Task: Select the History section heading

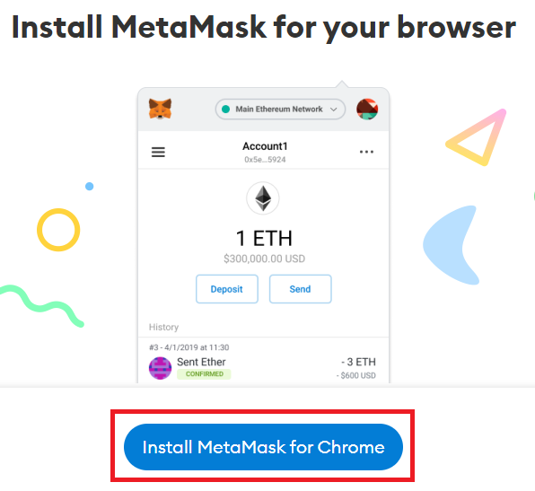Action: [163, 328]
